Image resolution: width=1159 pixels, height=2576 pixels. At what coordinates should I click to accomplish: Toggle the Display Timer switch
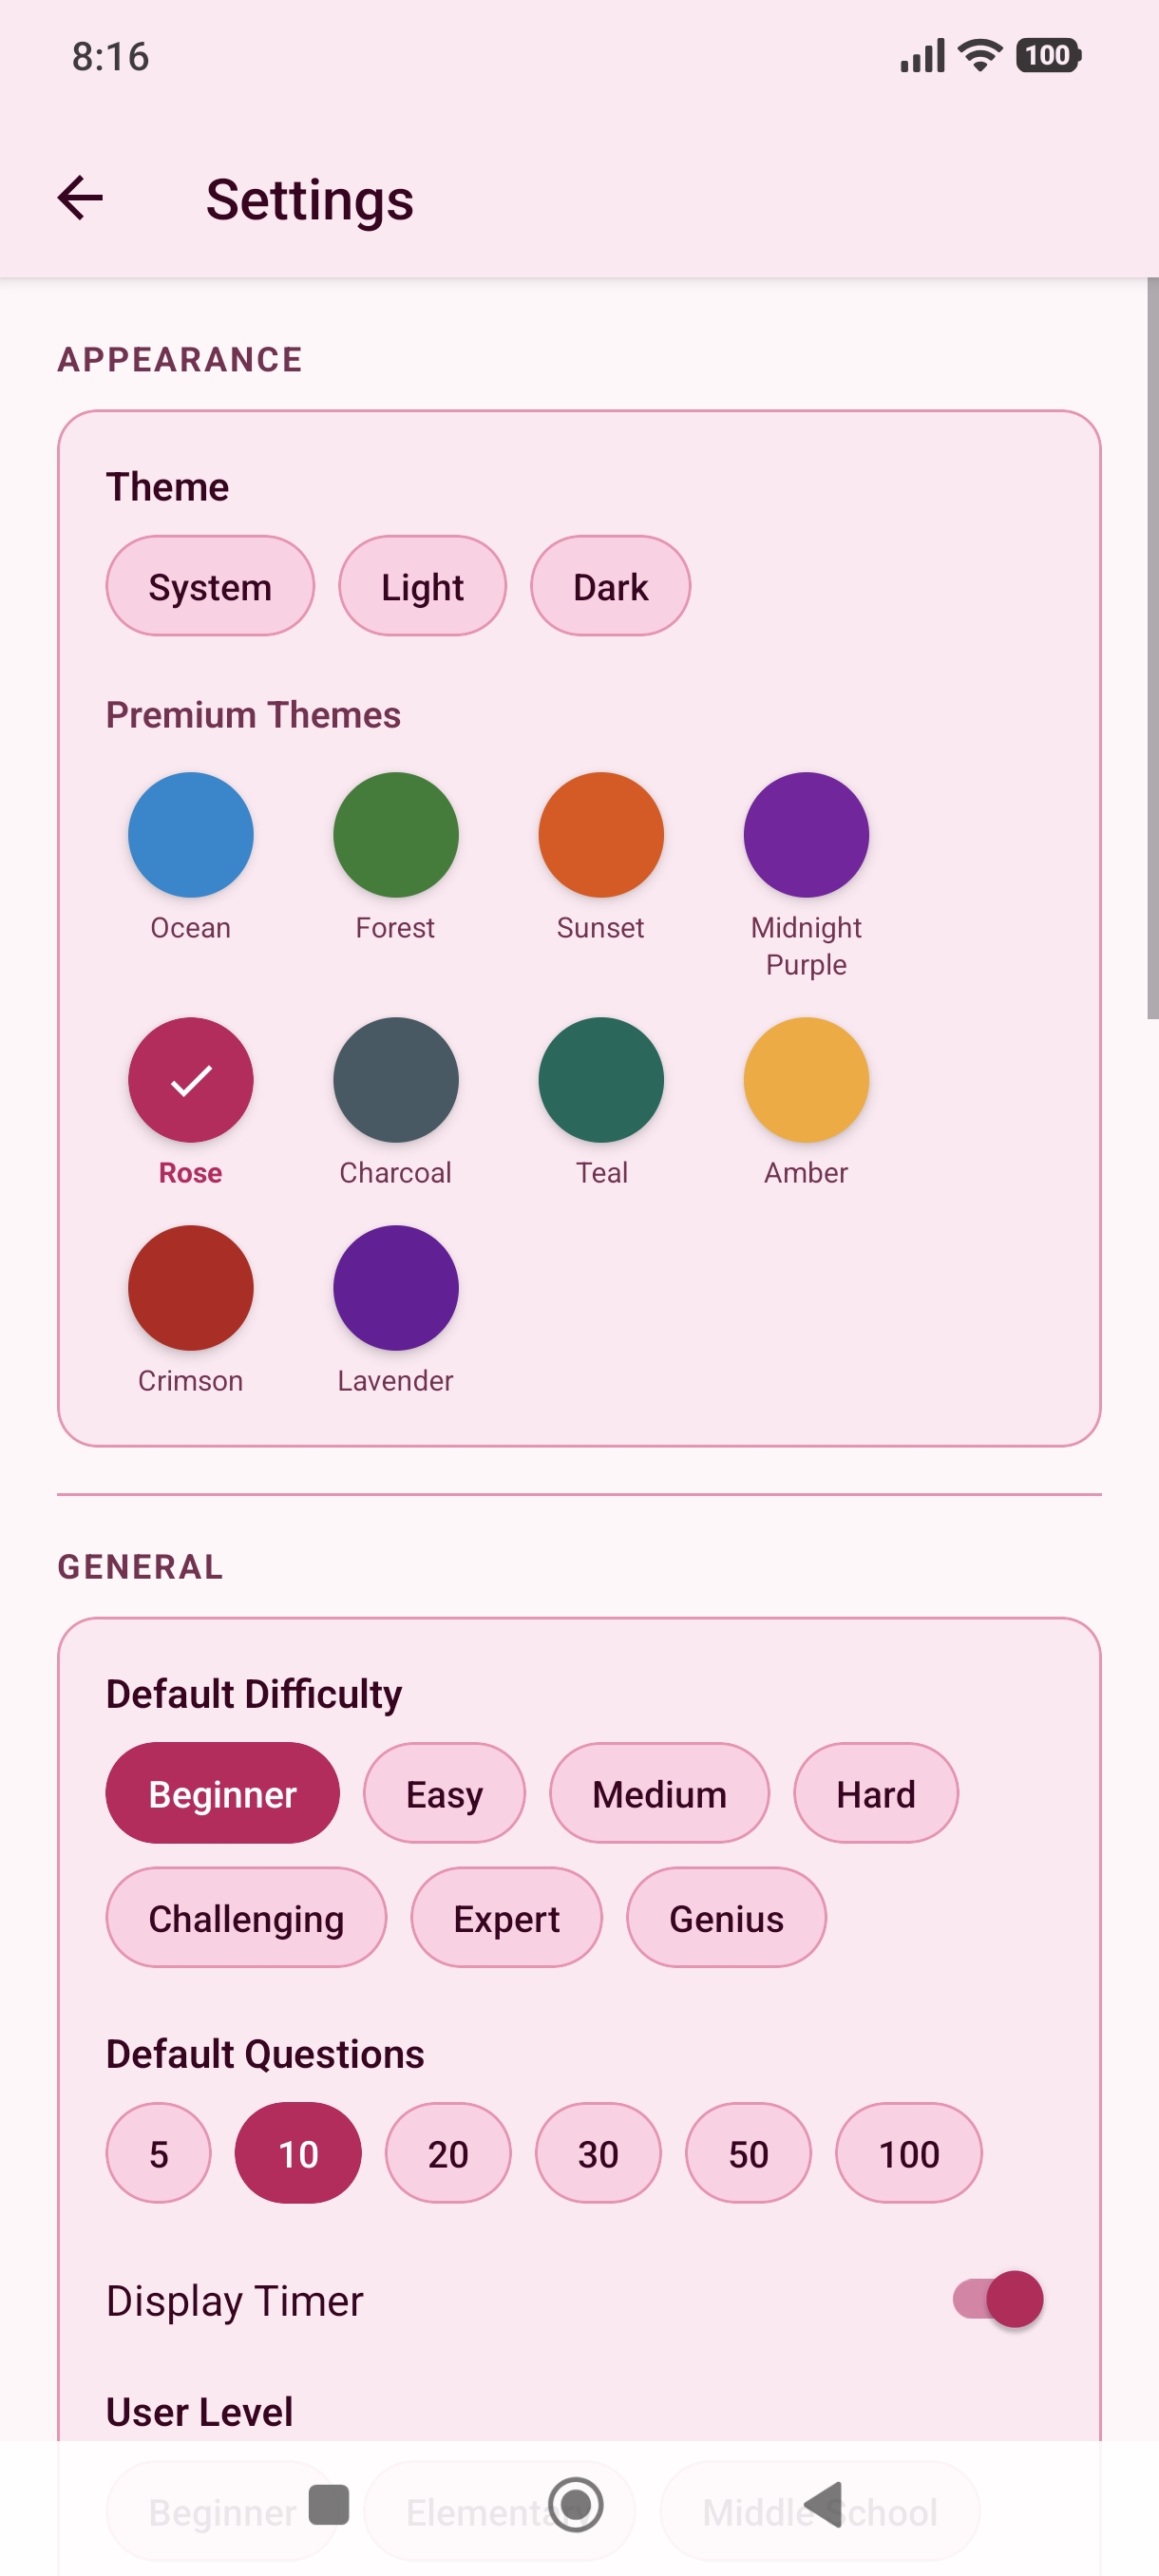point(998,2299)
